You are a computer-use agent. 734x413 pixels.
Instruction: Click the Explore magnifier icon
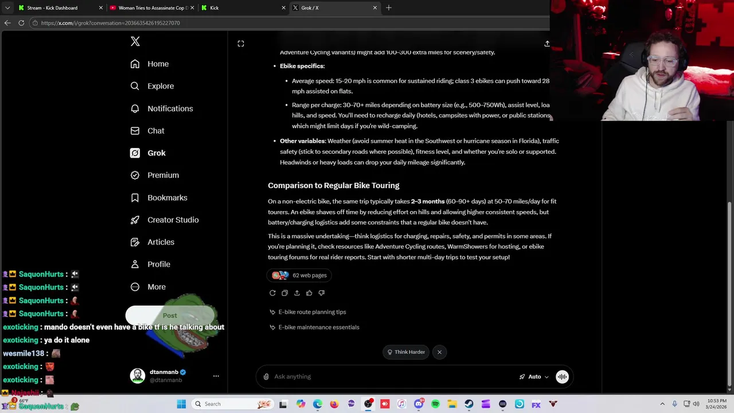point(135,86)
